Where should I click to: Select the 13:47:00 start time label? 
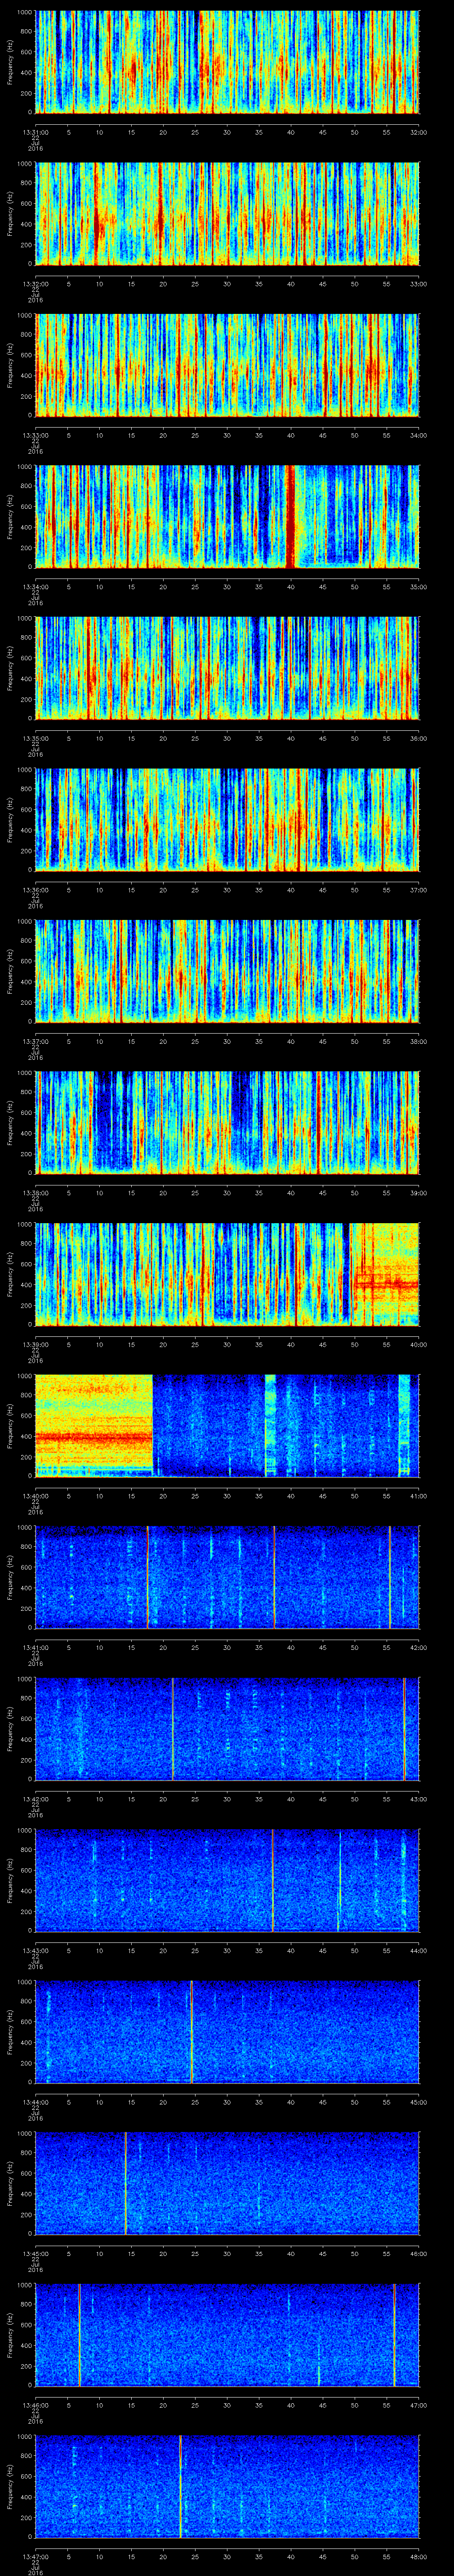[35, 2557]
